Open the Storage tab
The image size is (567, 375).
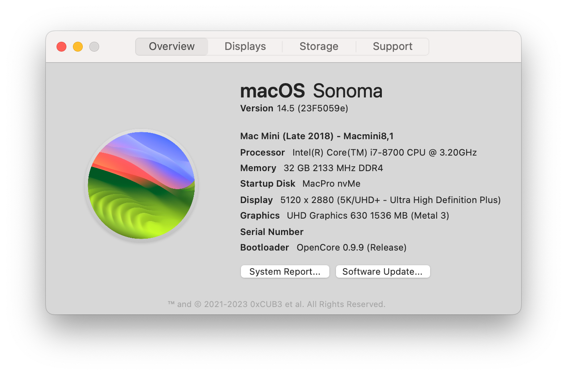319,47
